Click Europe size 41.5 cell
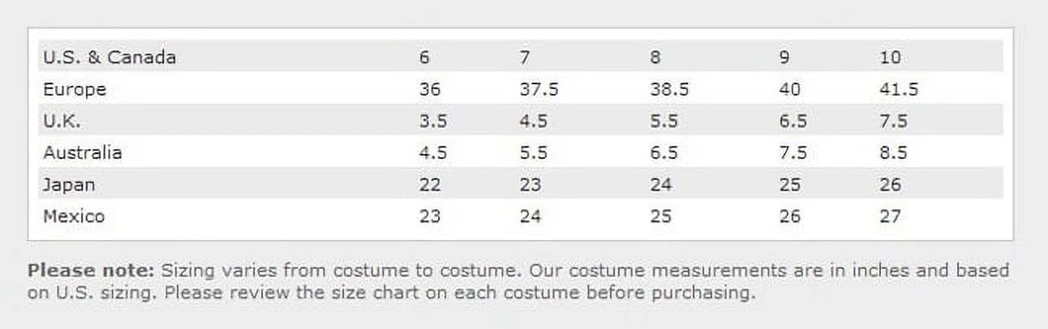This screenshot has height=329, width=1048. (x=899, y=89)
